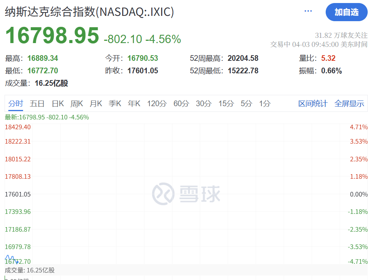Screen dimensions: 376x280
Task: Switch to the 五日 five-day chart tab
Action: point(37,103)
